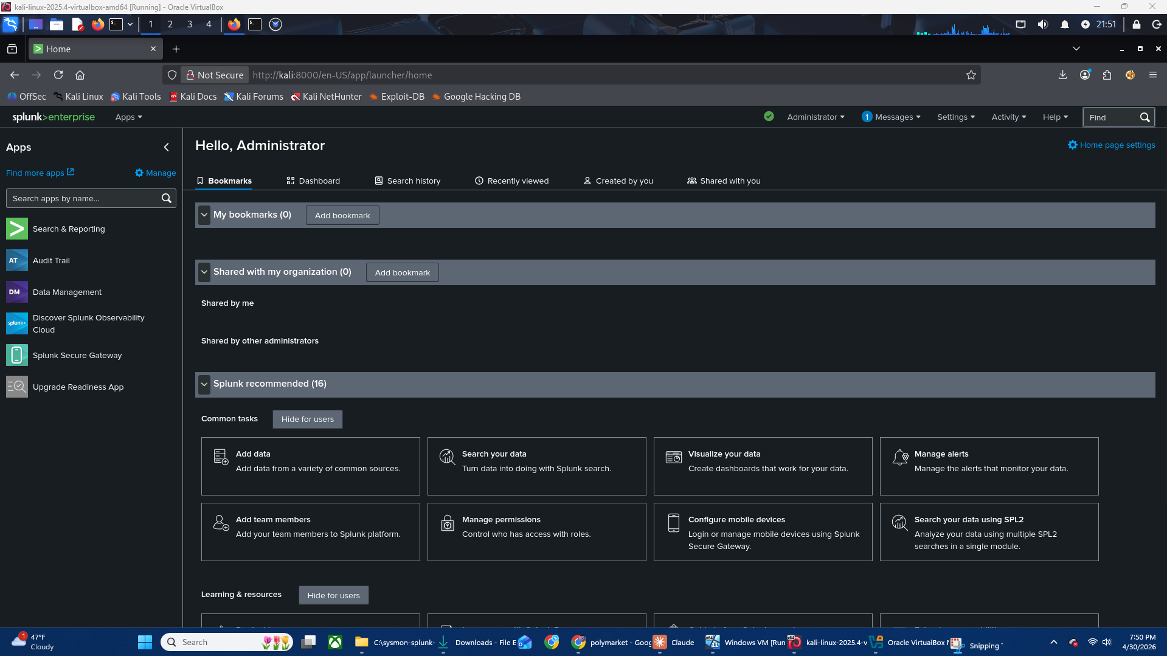The height and width of the screenshot is (656, 1167).
Task: Collapse the Splunk recommended section
Action: click(x=204, y=384)
